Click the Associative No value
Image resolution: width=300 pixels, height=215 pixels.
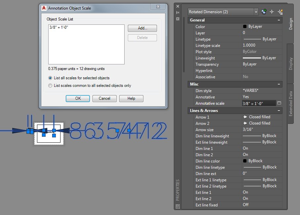(x=262, y=77)
